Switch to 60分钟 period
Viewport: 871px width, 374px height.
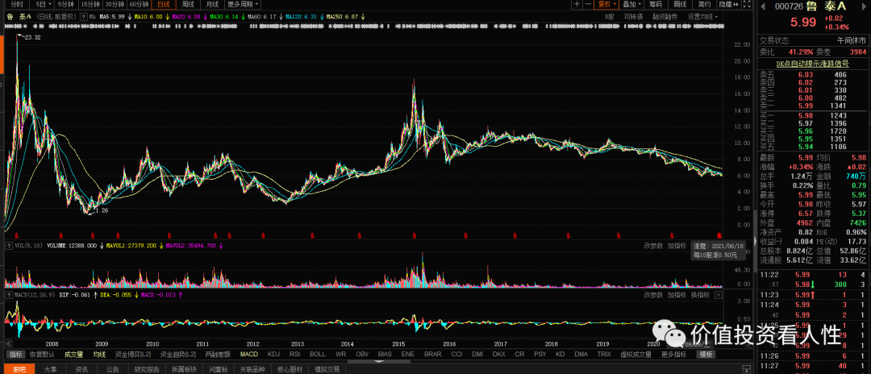coord(139,5)
